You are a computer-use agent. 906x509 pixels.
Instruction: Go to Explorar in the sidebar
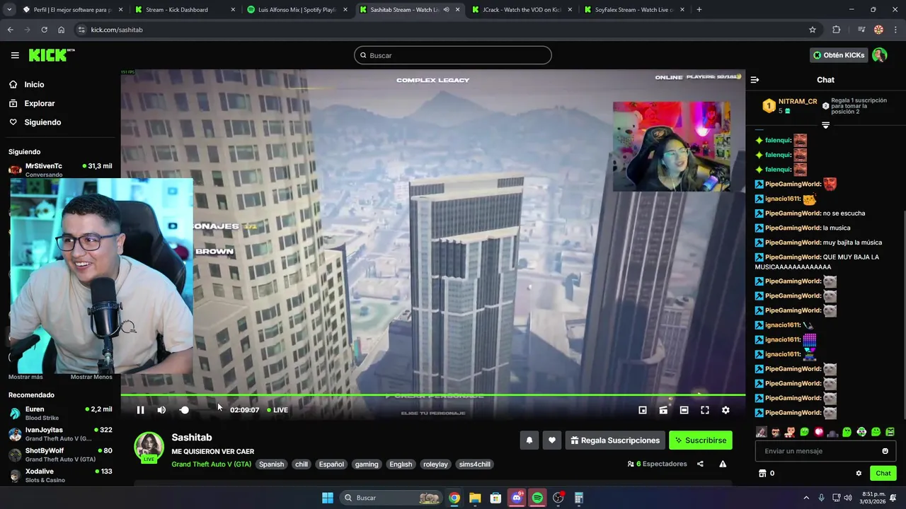39,103
